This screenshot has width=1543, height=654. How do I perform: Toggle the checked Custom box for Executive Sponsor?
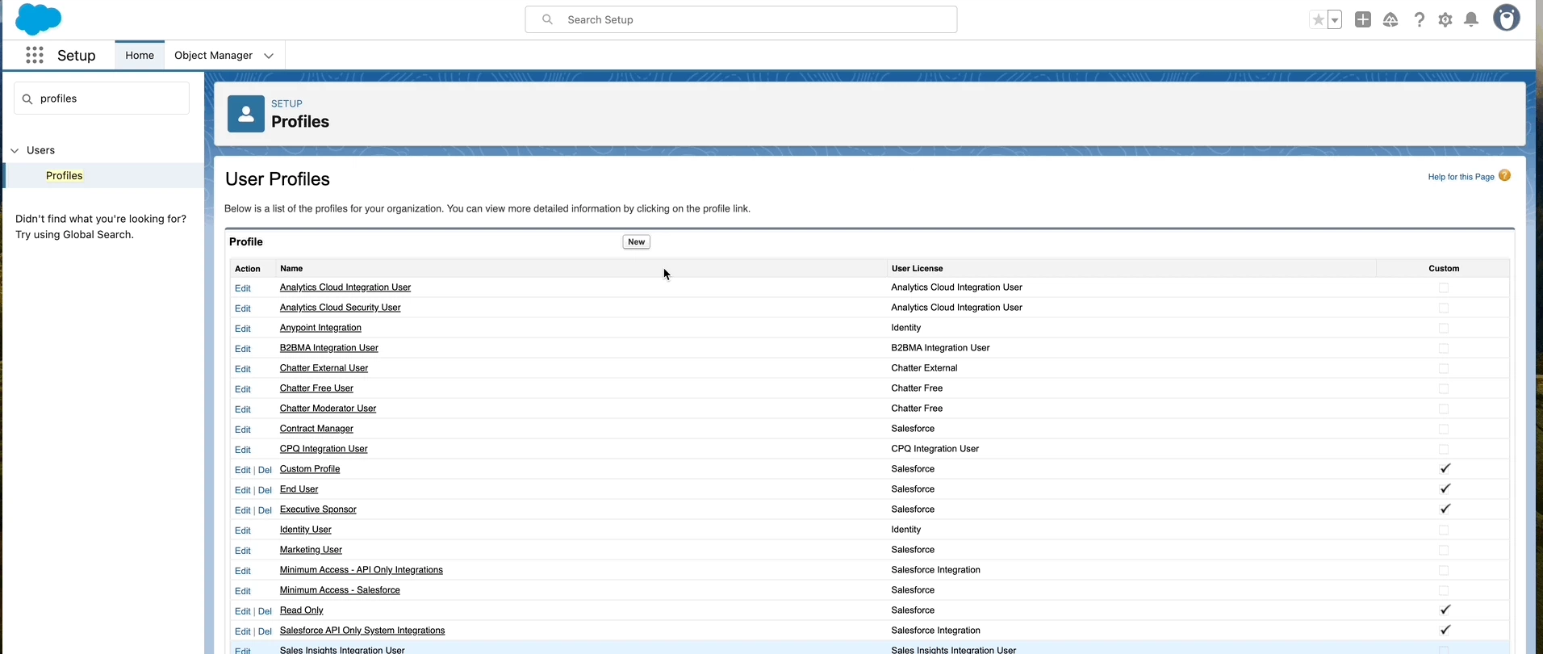pyautogui.click(x=1445, y=509)
